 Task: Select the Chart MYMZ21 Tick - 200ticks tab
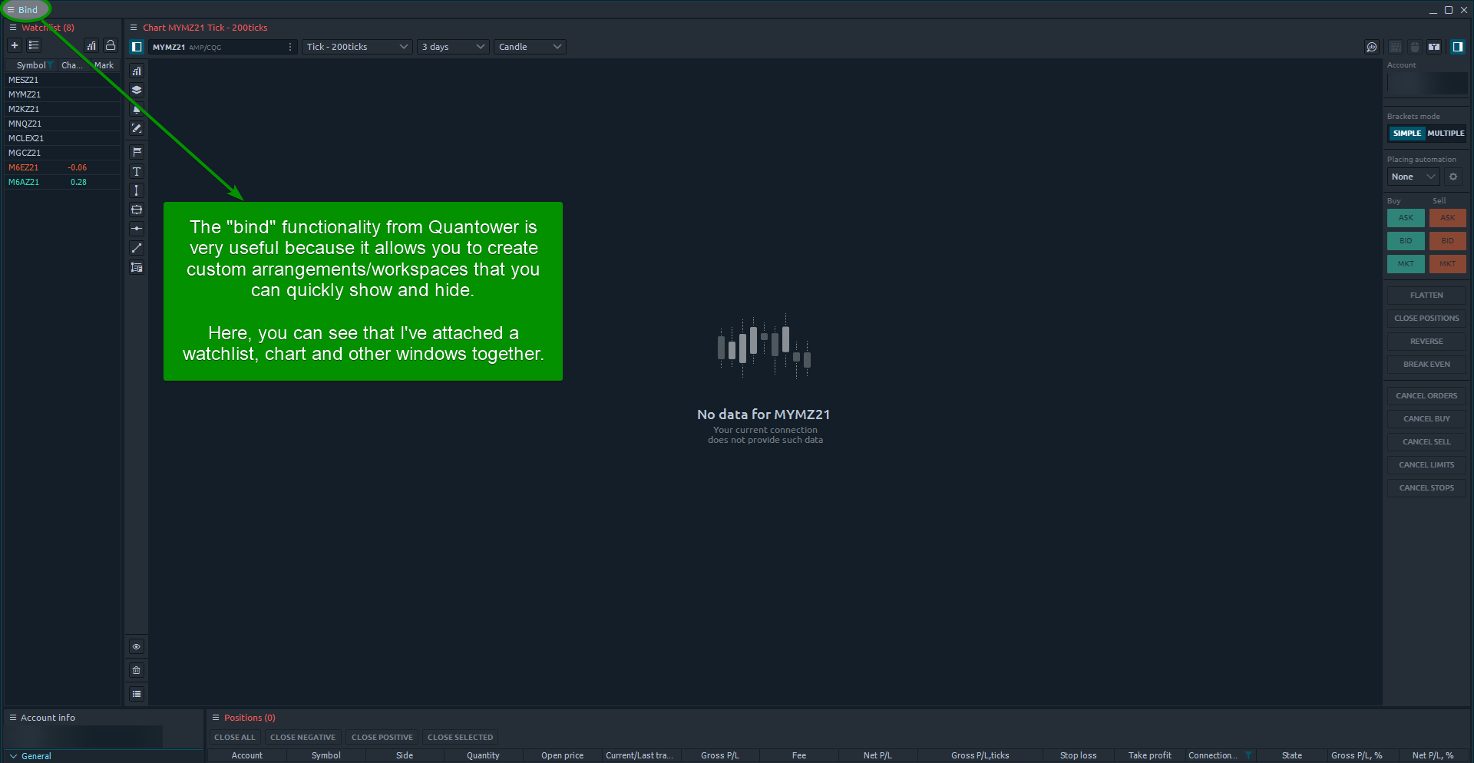pos(205,28)
